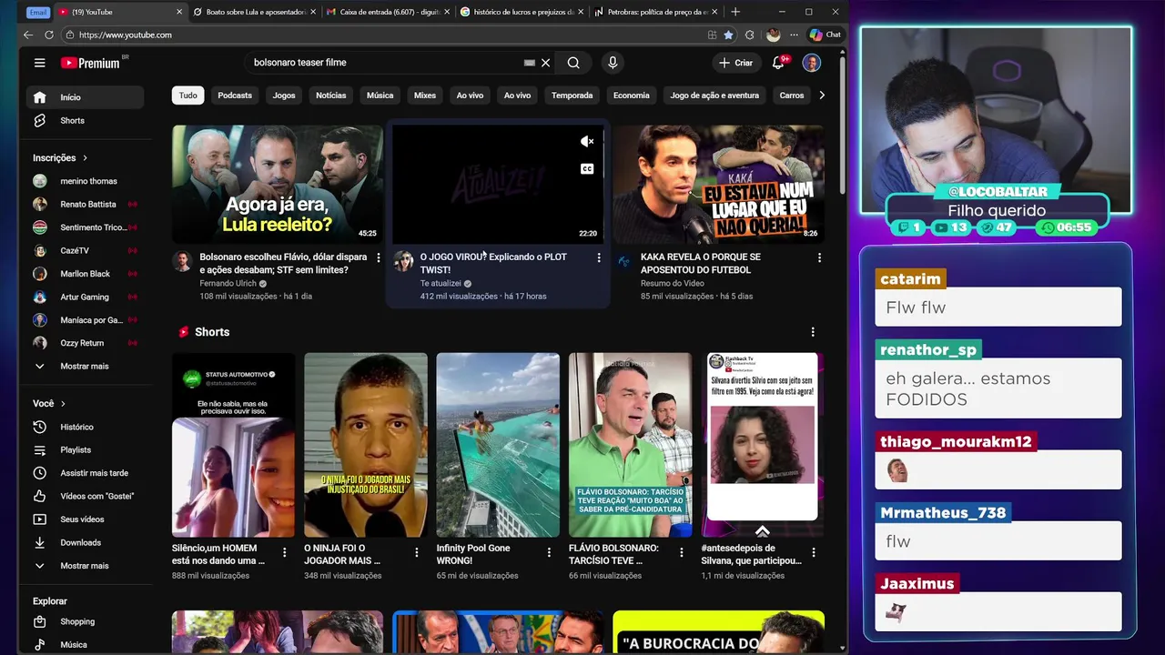The height and width of the screenshot is (655, 1165).
Task: Expand the Você section chevron
Action: (63, 403)
